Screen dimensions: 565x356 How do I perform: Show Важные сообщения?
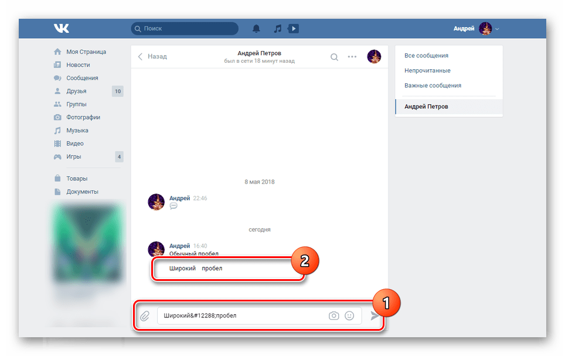click(x=432, y=85)
